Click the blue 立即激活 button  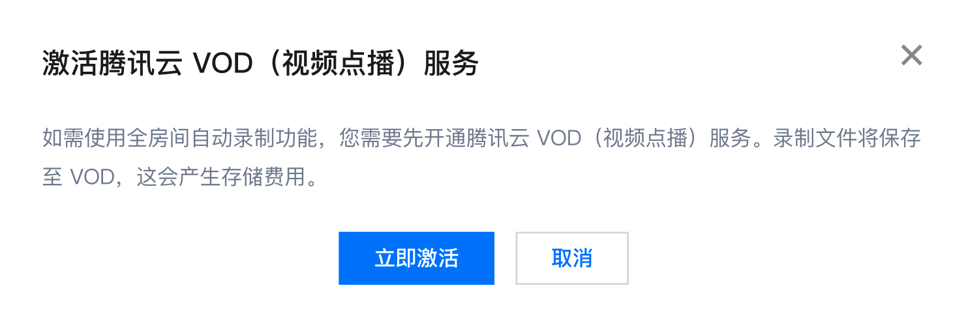click(x=416, y=258)
